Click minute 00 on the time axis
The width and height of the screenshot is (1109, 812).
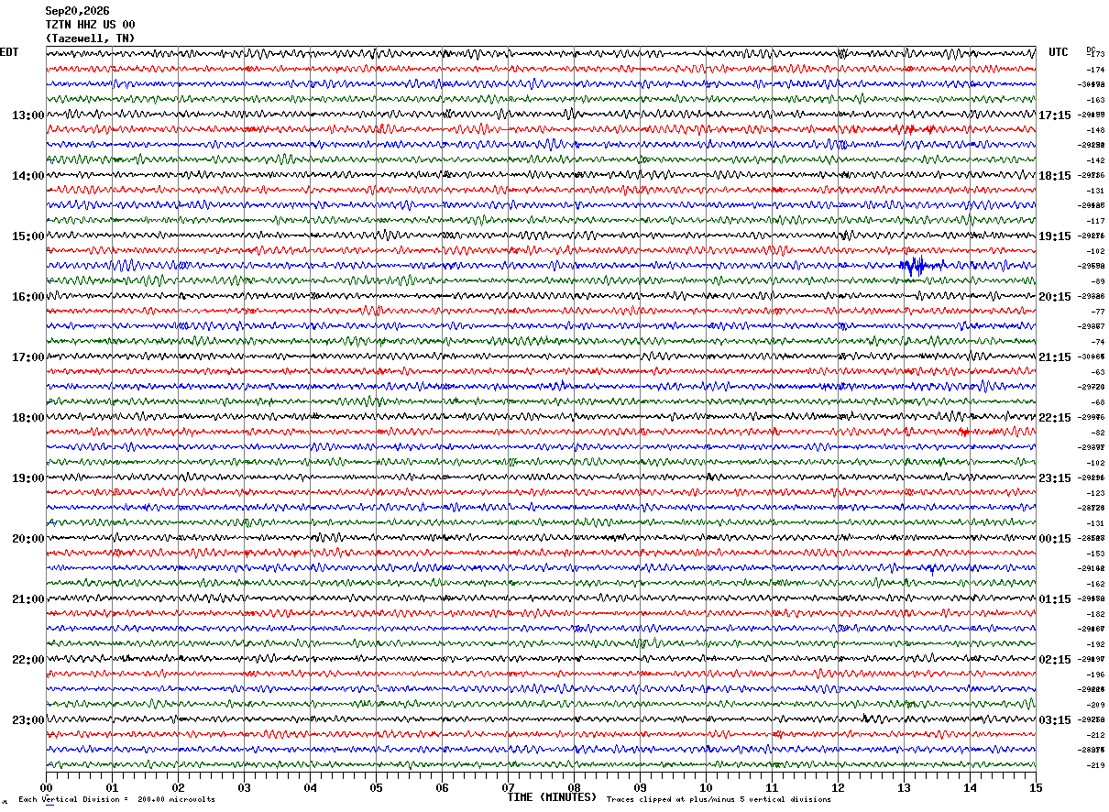tap(46, 787)
